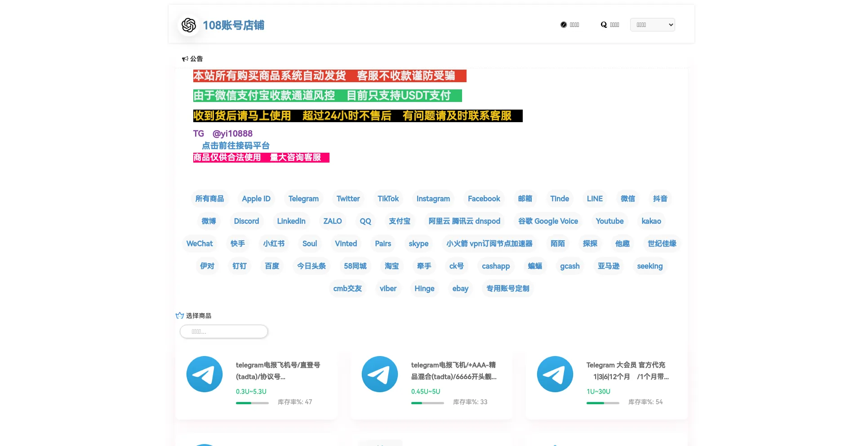Click the Telegram icon of the 0.45U~5U product
Viewport: 863px width, 446px height.
(380, 374)
